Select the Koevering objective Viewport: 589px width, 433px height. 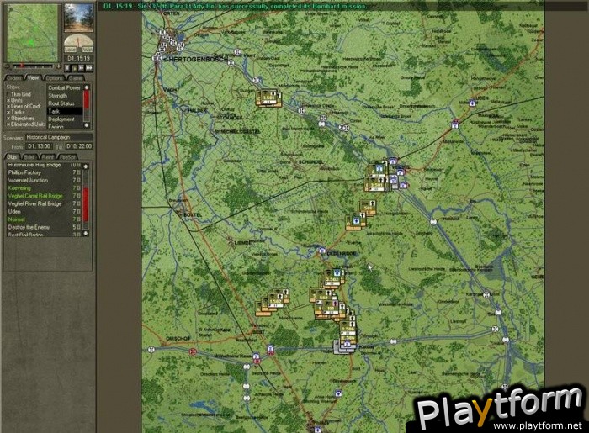click(45, 188)
